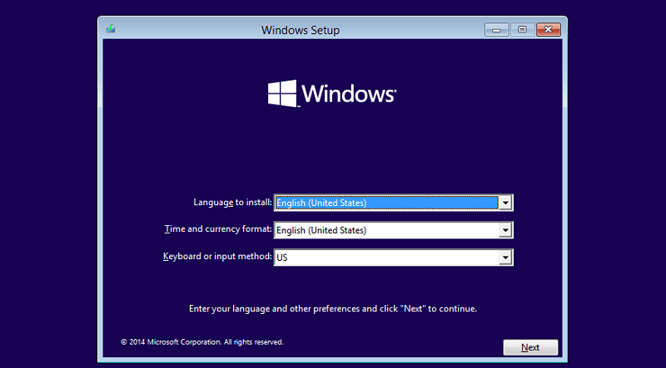Maximize the Windows Setup window
Image resolution: width=666 pixels, height=368 pixels.
pos(523,30)
